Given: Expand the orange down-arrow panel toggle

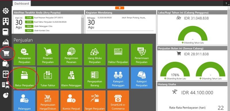Looking at the screenshot, I should (x=120, y=8).
